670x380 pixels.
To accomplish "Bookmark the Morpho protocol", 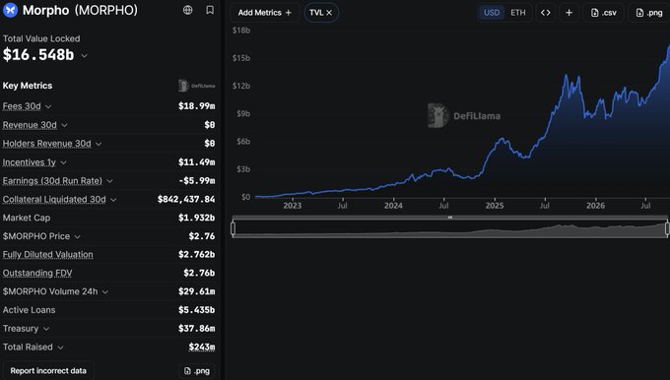I will pos(210,10).
